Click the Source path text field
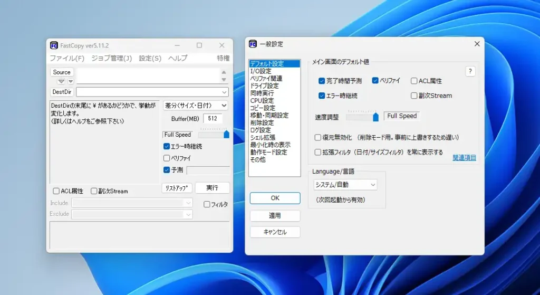The image size is (540, 295). point(148,75)
